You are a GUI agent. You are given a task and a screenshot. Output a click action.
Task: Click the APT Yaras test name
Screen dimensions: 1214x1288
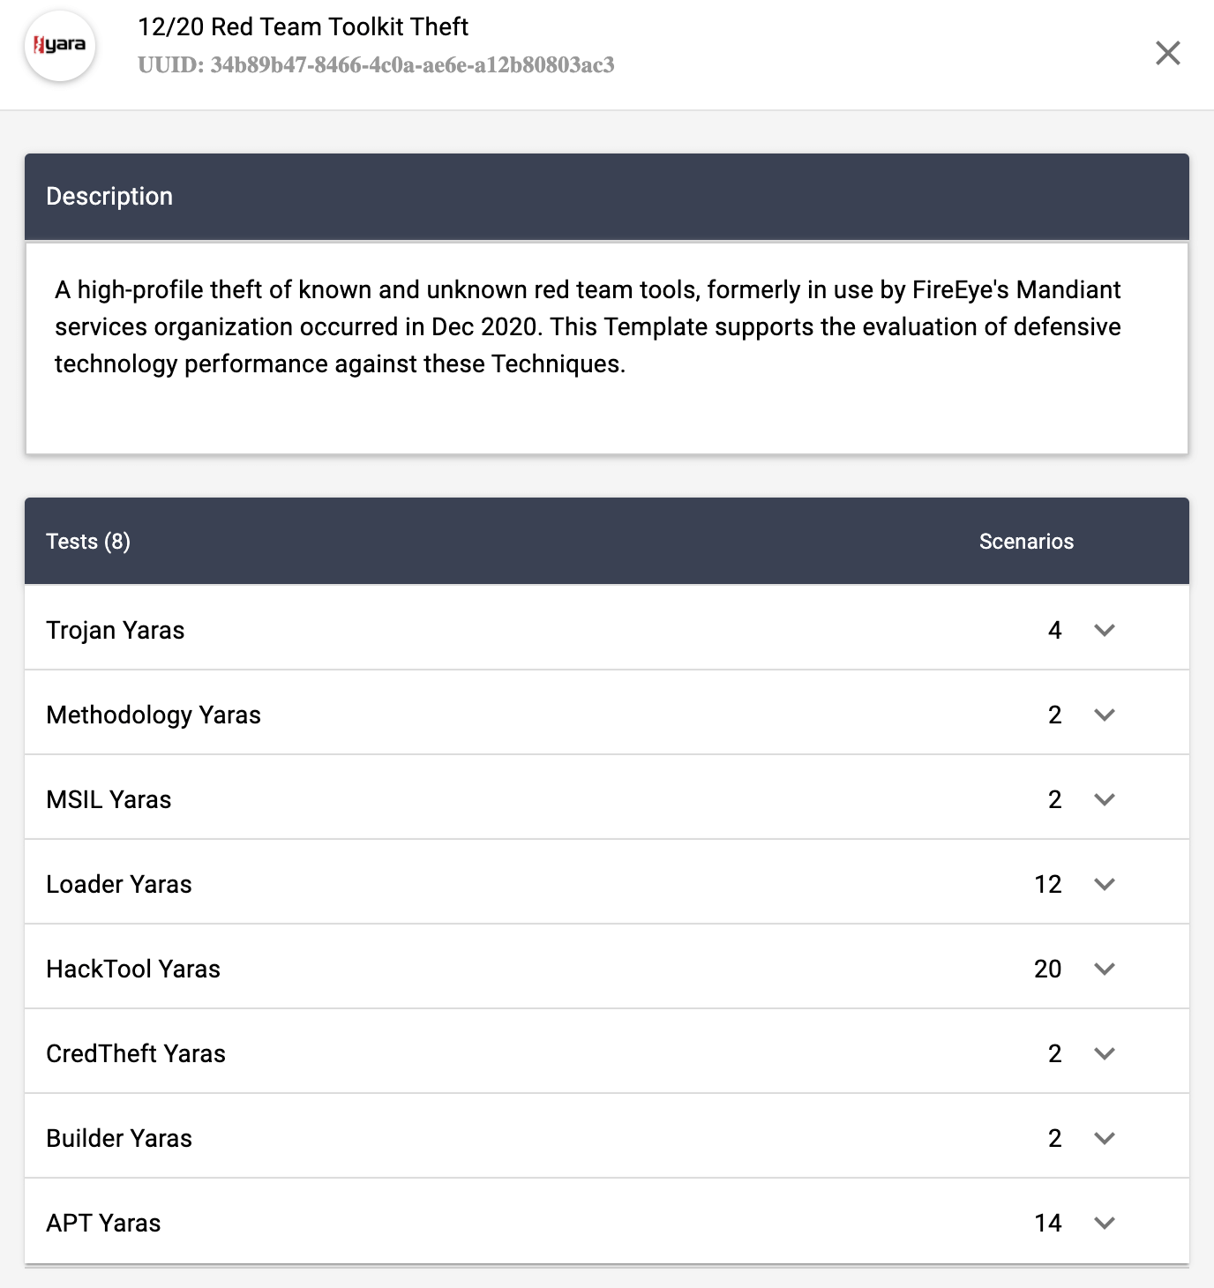tap(103, 1223)
